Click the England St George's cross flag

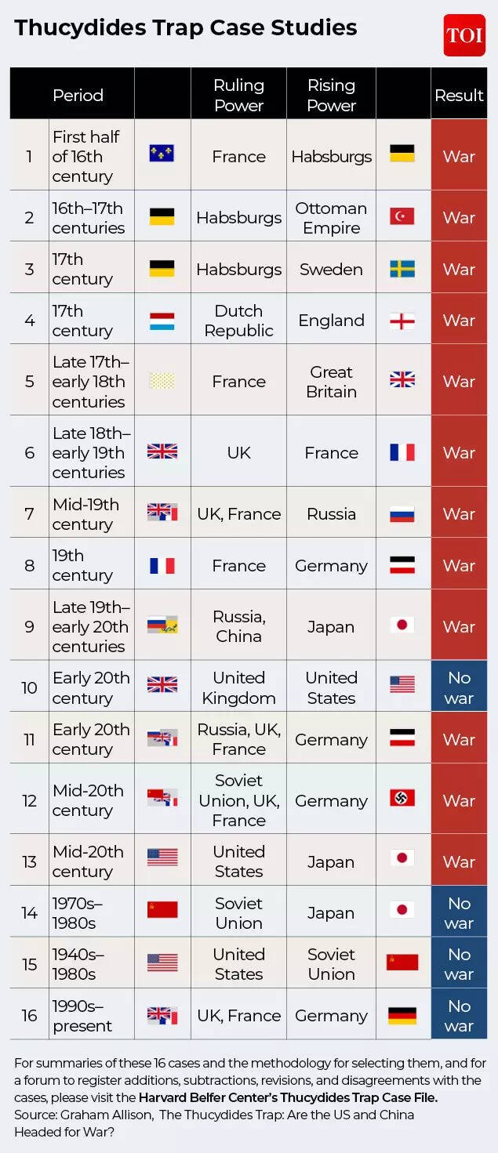tap(402, 321)
